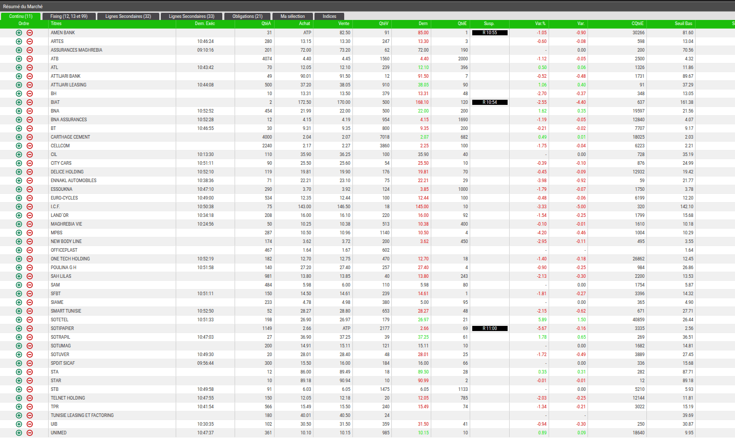Click the R 10:54 suspension badge

490,102
